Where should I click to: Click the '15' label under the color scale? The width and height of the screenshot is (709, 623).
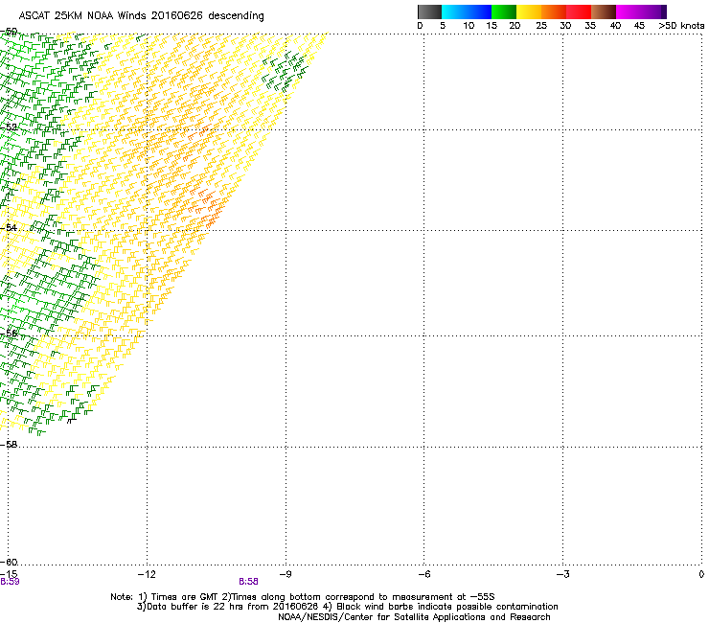(492, 26)
